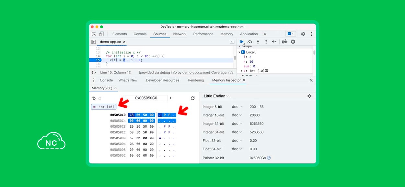This screenshot has width=405, height=187.
Task: Open value interpreter settings gear
Action: 309,96
